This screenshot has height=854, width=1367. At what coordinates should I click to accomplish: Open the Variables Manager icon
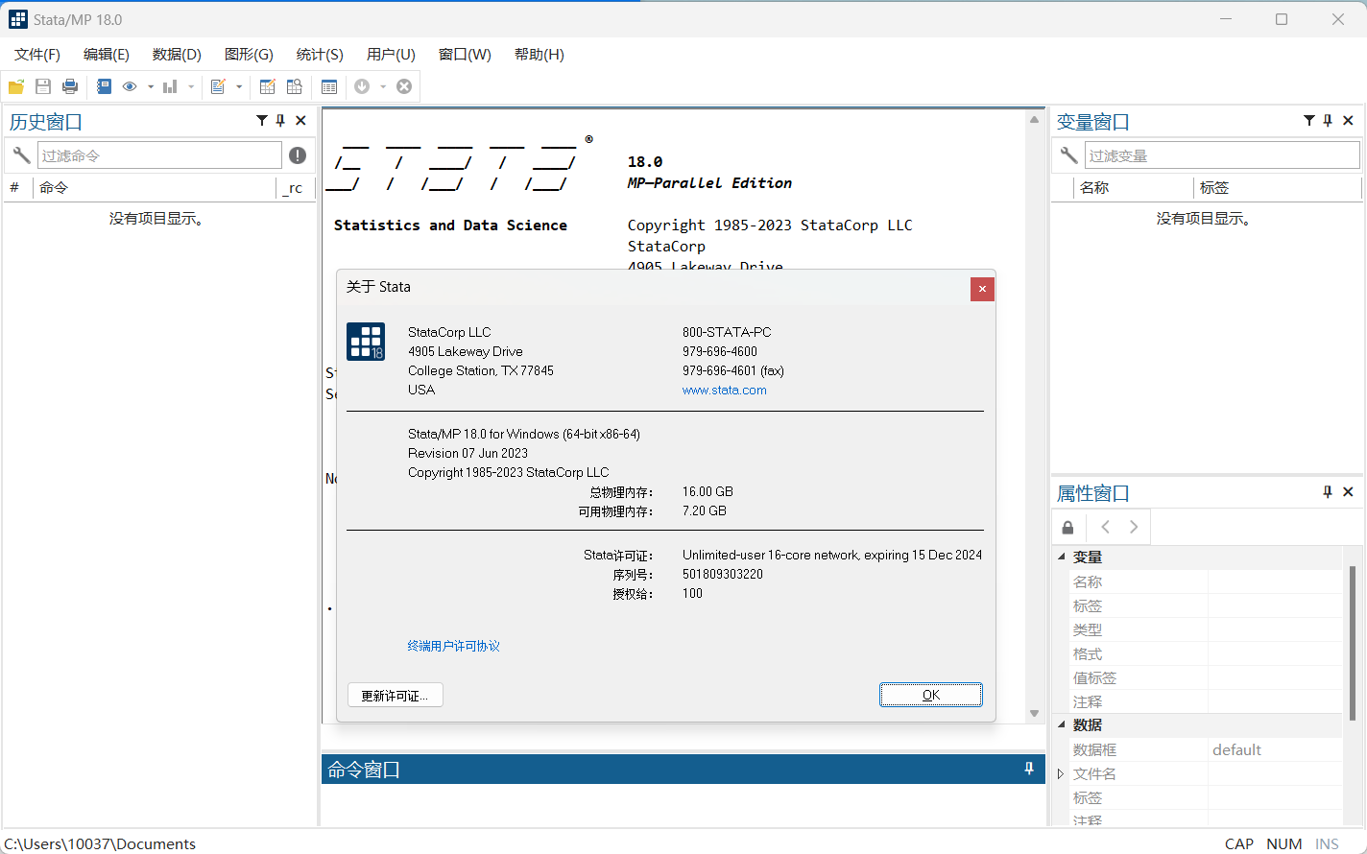[329, 86]
